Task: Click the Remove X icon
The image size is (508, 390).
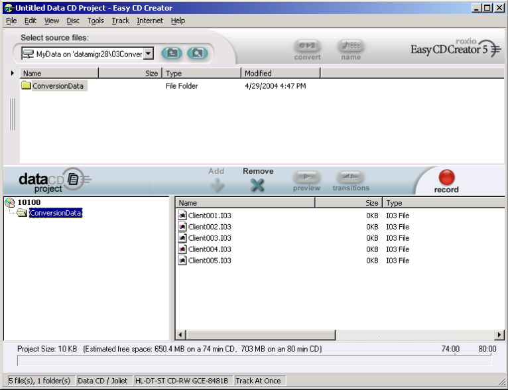Action: click(257, 186)
